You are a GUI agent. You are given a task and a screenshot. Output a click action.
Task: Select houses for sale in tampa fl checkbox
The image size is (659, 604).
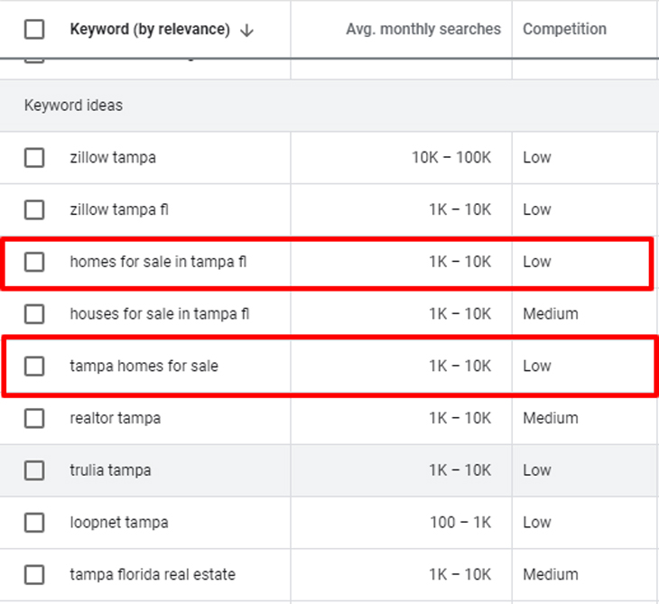pos(34,314)
